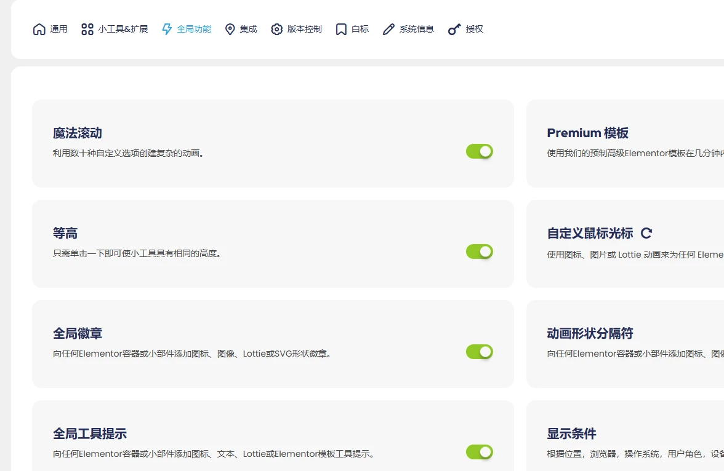Click the key icon beside 授权
Image resolution: width=724 pixels, height=471 pixels.
[454, 28]
